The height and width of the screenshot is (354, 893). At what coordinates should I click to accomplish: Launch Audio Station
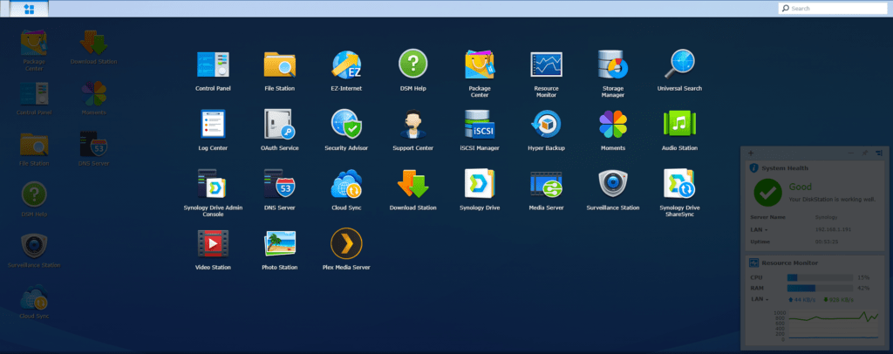[x=679, y=125]
